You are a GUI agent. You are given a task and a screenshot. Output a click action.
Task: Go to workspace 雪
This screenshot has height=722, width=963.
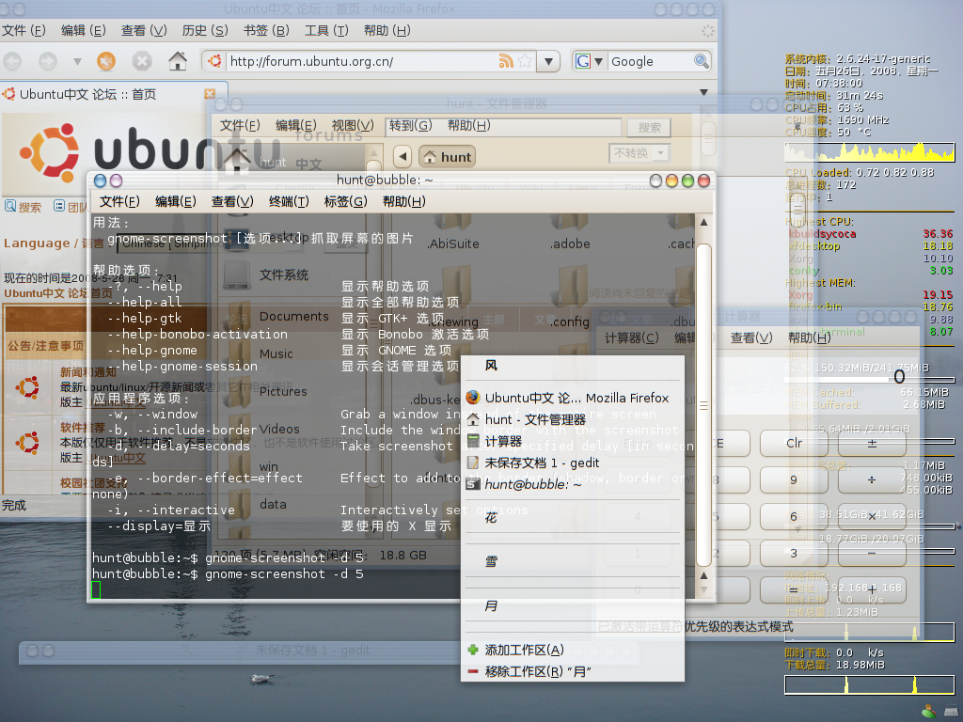click(x=573, y=561)
